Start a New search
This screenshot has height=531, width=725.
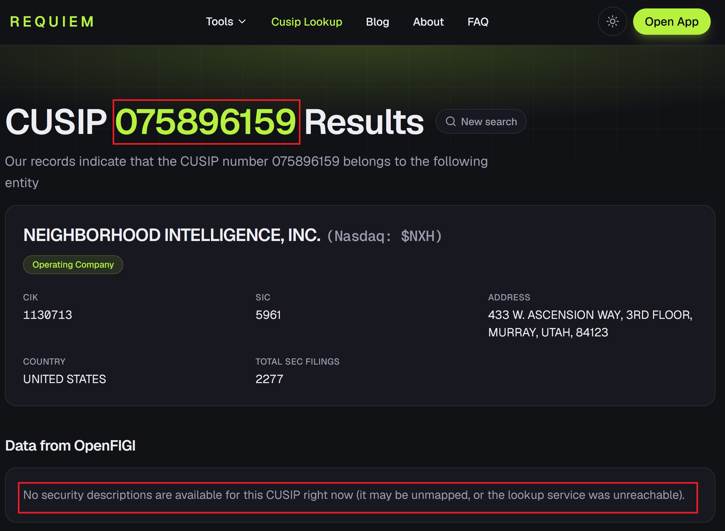tap(481, 122)
